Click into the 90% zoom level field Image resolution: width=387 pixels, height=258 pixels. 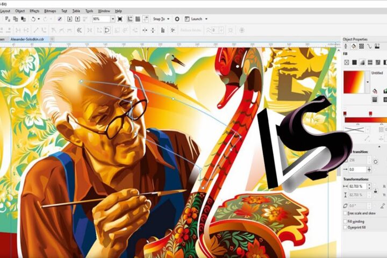pos(101,19)
